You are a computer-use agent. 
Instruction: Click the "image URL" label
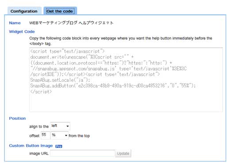coord(39,153)
